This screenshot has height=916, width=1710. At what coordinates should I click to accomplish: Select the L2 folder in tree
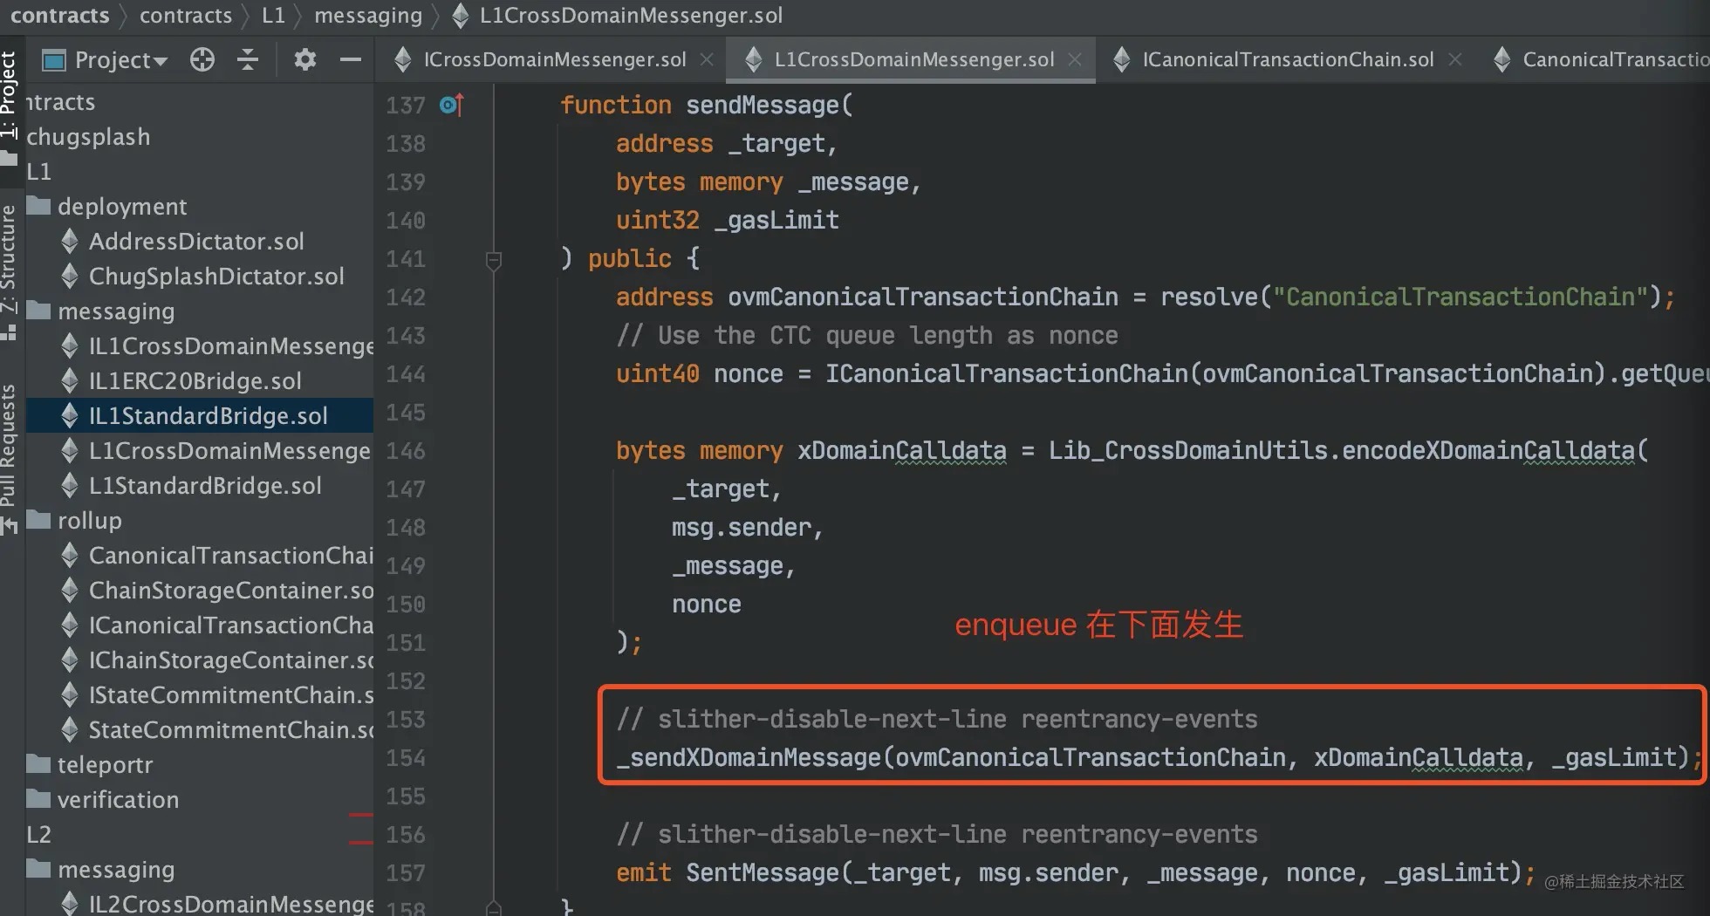[x=38, y=835]
